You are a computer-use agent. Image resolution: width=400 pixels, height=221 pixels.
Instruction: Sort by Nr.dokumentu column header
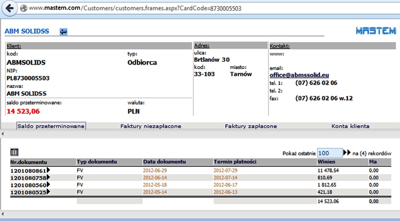29,162
